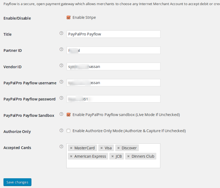Click help icon for Payflow Sandbox
This screenshot has width=220, height=188.
tap(61, 114)
